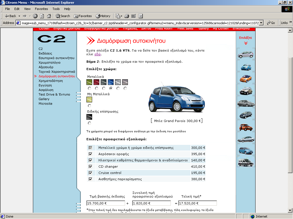Print the page with the printer icon
Viewport: 293px width, 219px height.
tap(127, 16)
